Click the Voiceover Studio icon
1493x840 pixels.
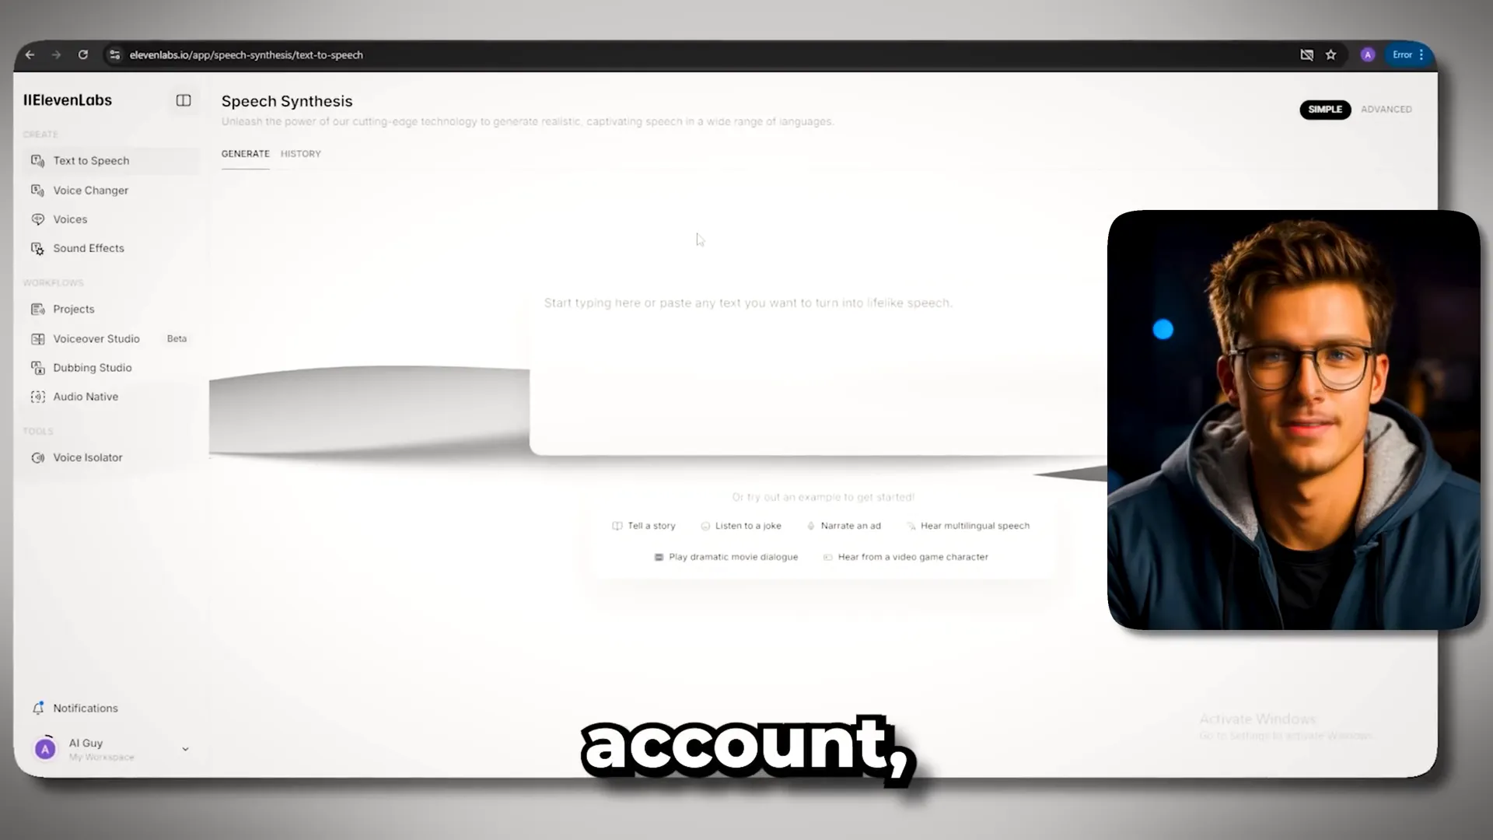point(37,338)
